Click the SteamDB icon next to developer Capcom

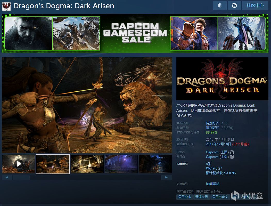pos(232,152)
